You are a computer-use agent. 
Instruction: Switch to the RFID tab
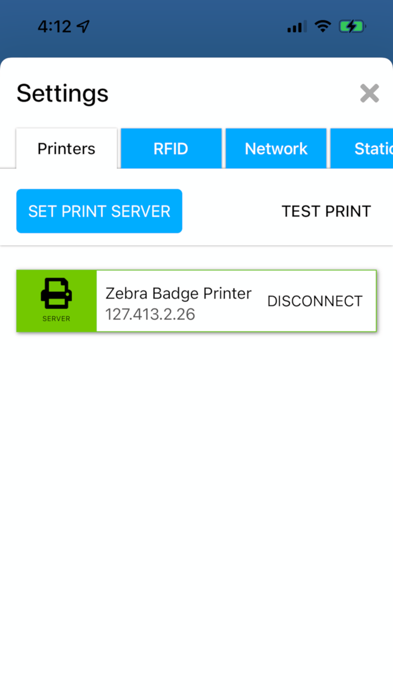[x=171, y=148]
